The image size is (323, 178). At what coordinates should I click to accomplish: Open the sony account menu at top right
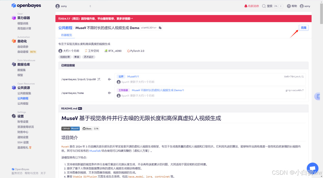click(x=305, y=6)
